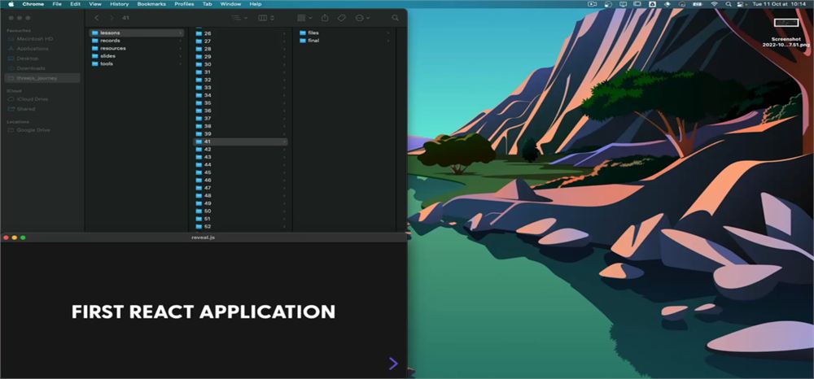Open the list view options dropdown
Screen dimensions: 814x379
239,18
